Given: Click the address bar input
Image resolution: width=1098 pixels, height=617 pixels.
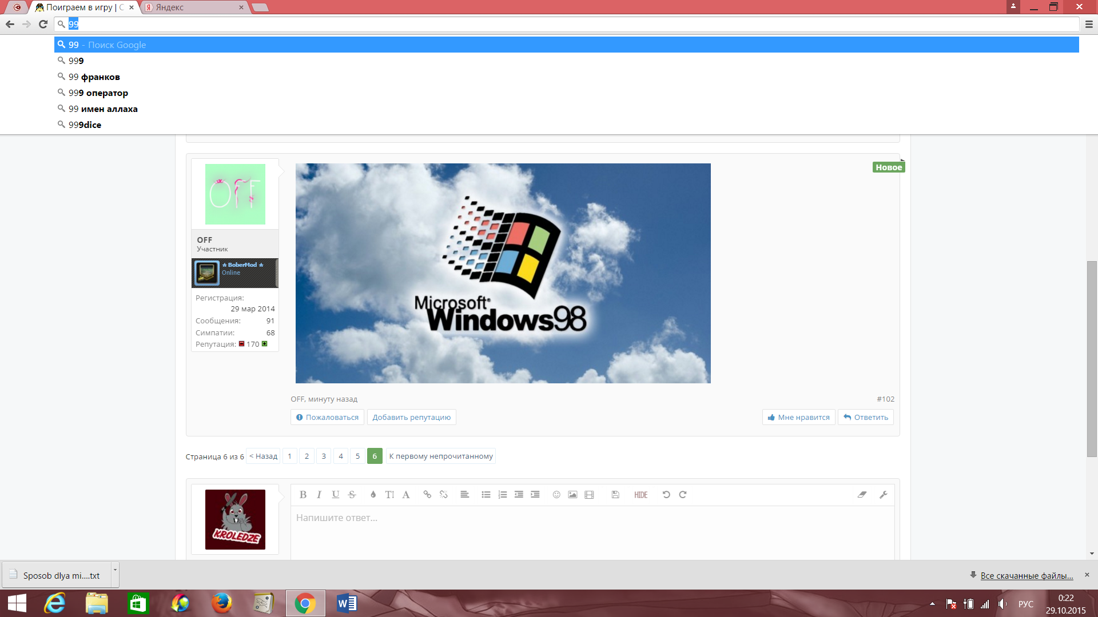Looking at the screenshot, I should click(567, 24).
